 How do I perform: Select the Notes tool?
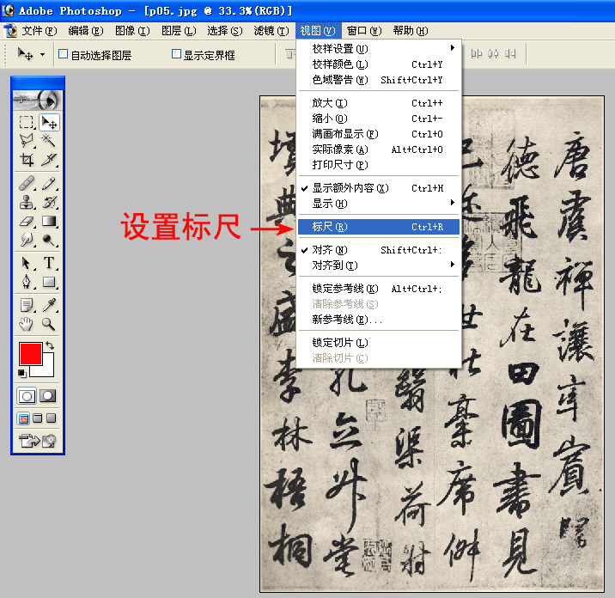(x=27, y=305)
